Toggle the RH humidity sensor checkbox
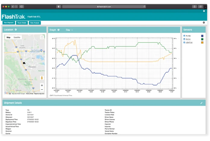 point(184,39)
